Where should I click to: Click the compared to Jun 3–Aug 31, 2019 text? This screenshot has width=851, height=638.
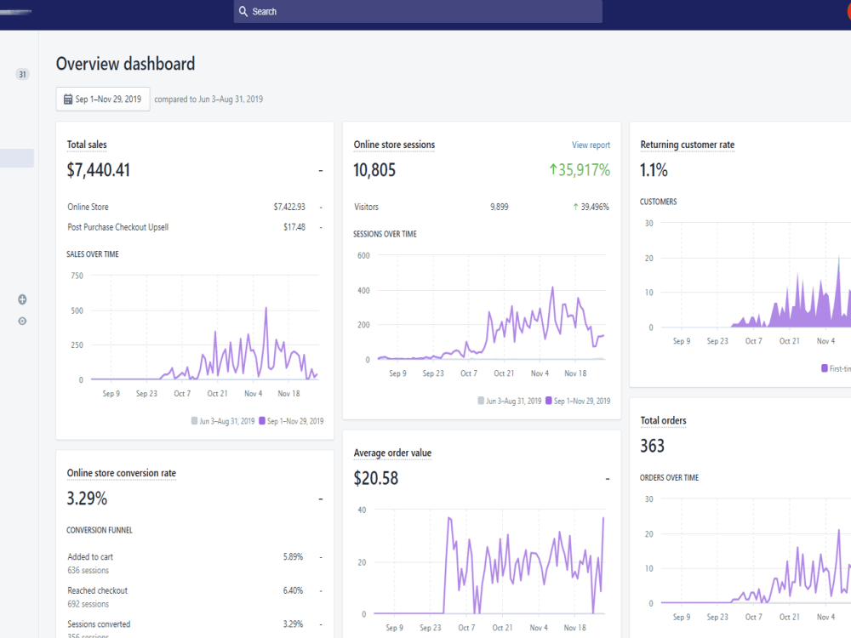(208, 100)
